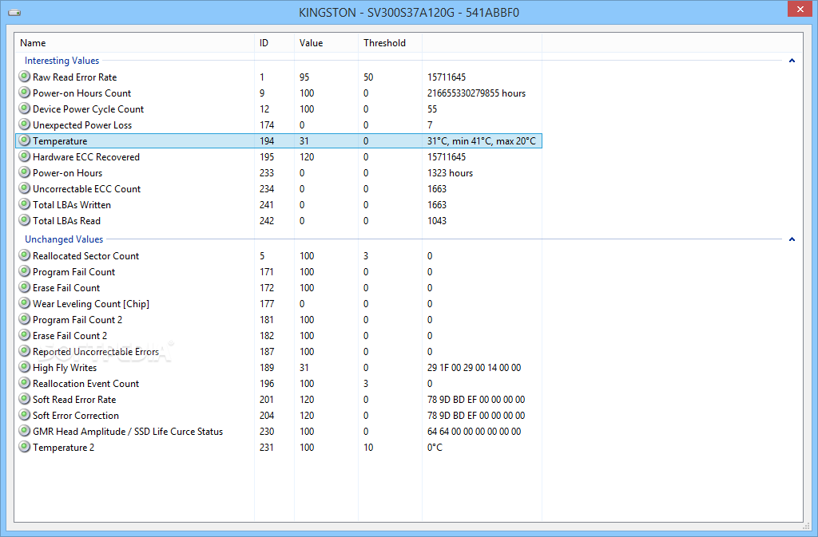Select the Interesting Values group header
Screen dimensions: 818x537
click(x=62, y=61)
